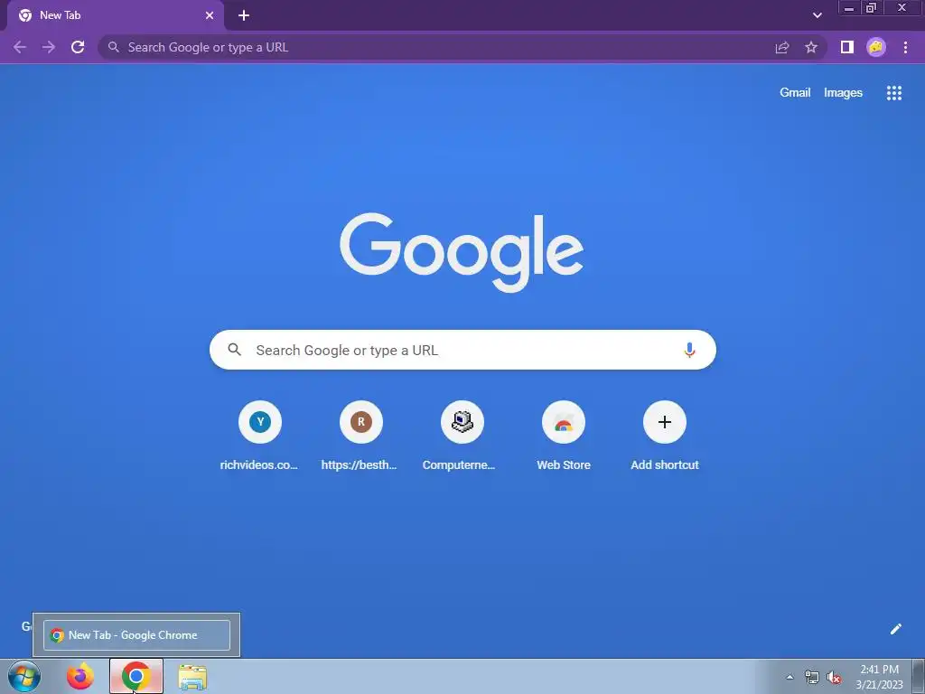925x694 pixels.
Task: Click the magnifier icon in Google search box
Action: (x=234, y=350)
